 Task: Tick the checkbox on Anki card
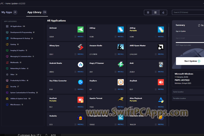point(156,72)
